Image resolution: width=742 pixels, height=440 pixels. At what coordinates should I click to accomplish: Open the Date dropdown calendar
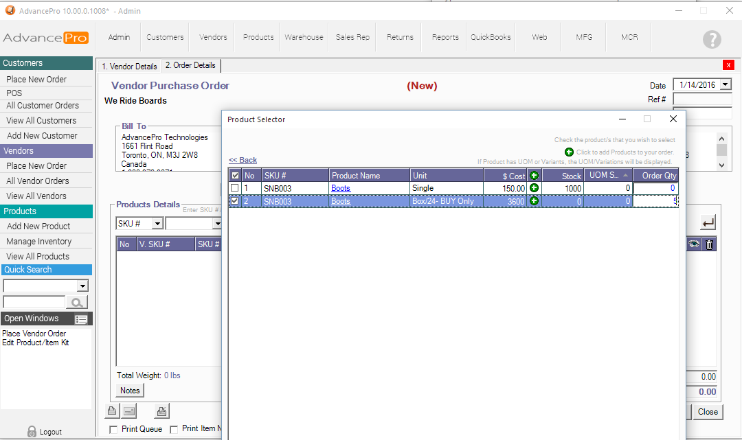[x=725, y=84]
